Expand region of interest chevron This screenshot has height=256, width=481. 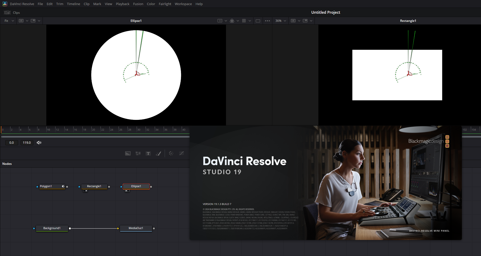[x=226, y=21]
